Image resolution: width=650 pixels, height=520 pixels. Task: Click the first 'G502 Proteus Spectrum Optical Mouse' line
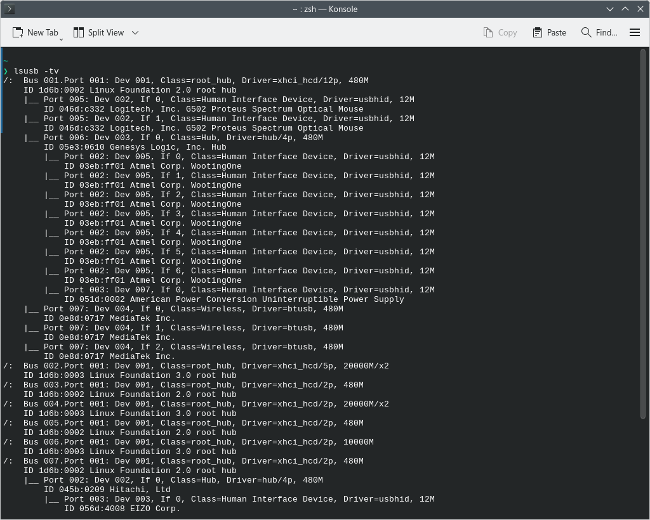204,109
